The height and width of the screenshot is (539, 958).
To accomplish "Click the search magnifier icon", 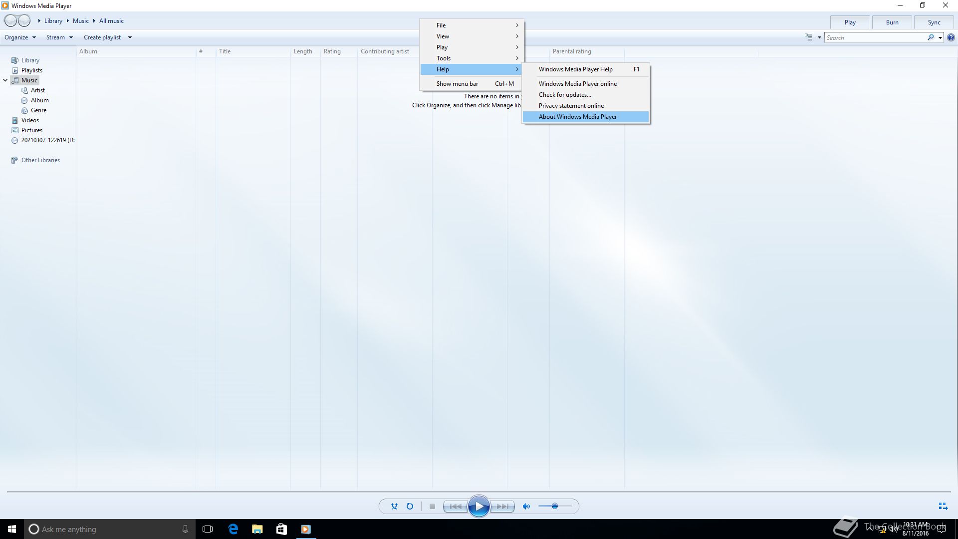I will tap(931, 37).
